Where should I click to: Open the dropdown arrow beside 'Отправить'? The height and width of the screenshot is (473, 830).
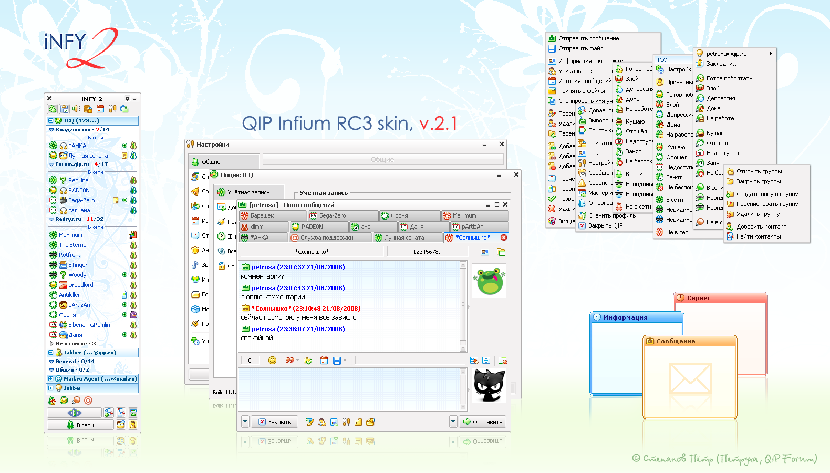(453, 422)
